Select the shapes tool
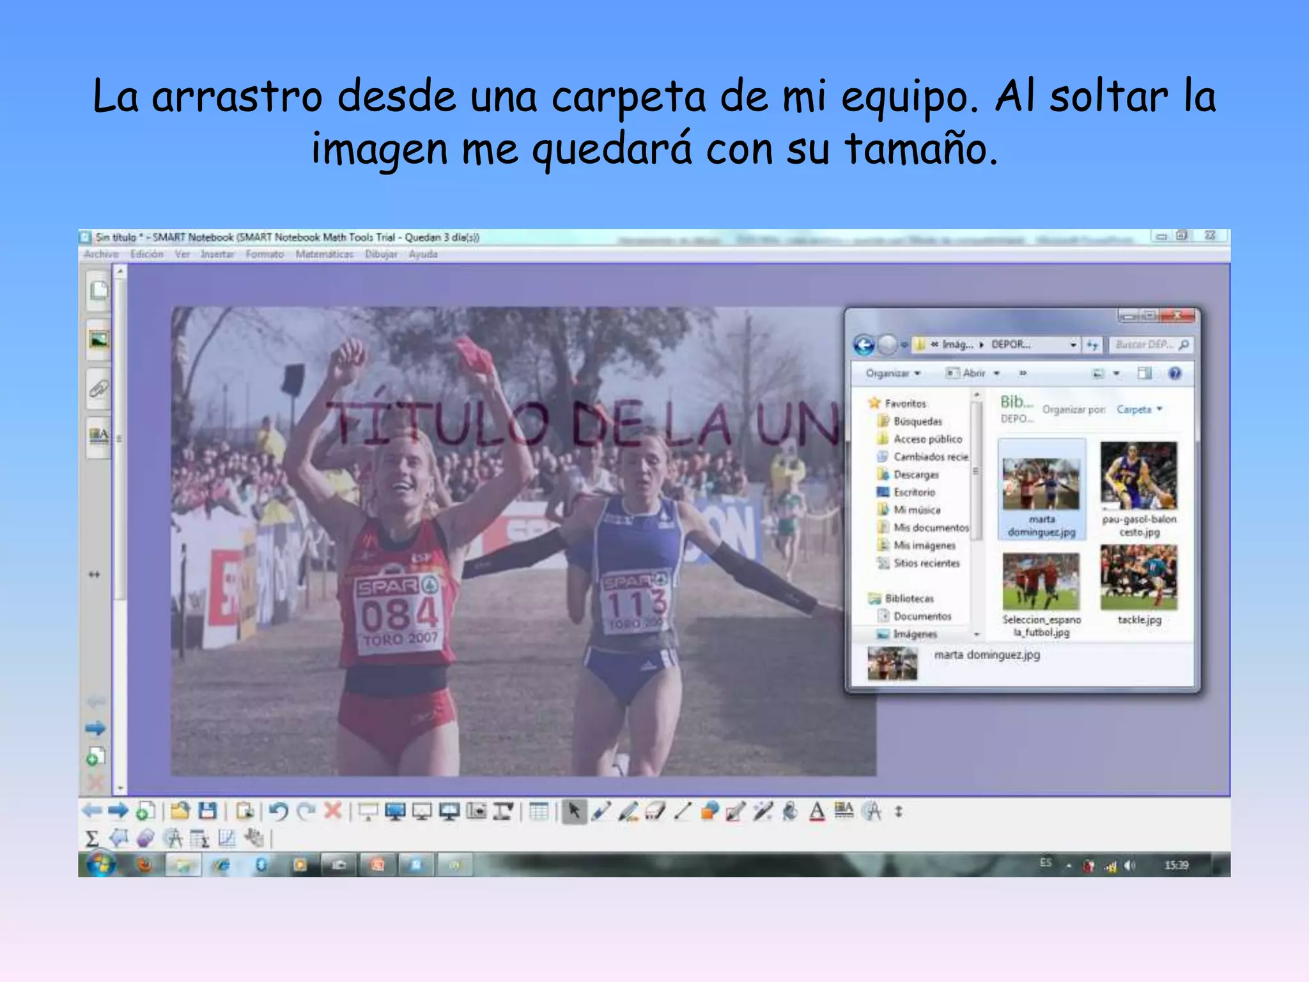The width and height of the screenshot is (1309, 982). coord(709,812)
